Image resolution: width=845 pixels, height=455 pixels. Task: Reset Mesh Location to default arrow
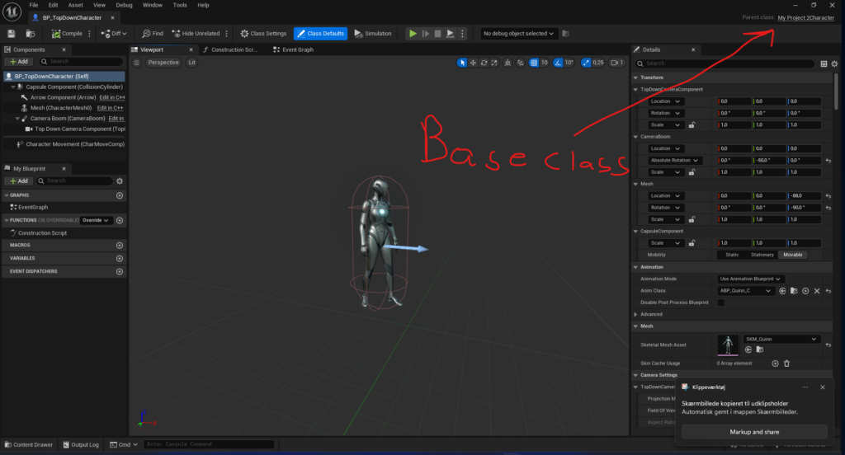point(827,195)
